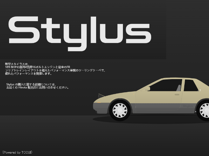
Task: Click the line 'Stylus の購入に関する詳細については'
Action: [x=31, y=84]
